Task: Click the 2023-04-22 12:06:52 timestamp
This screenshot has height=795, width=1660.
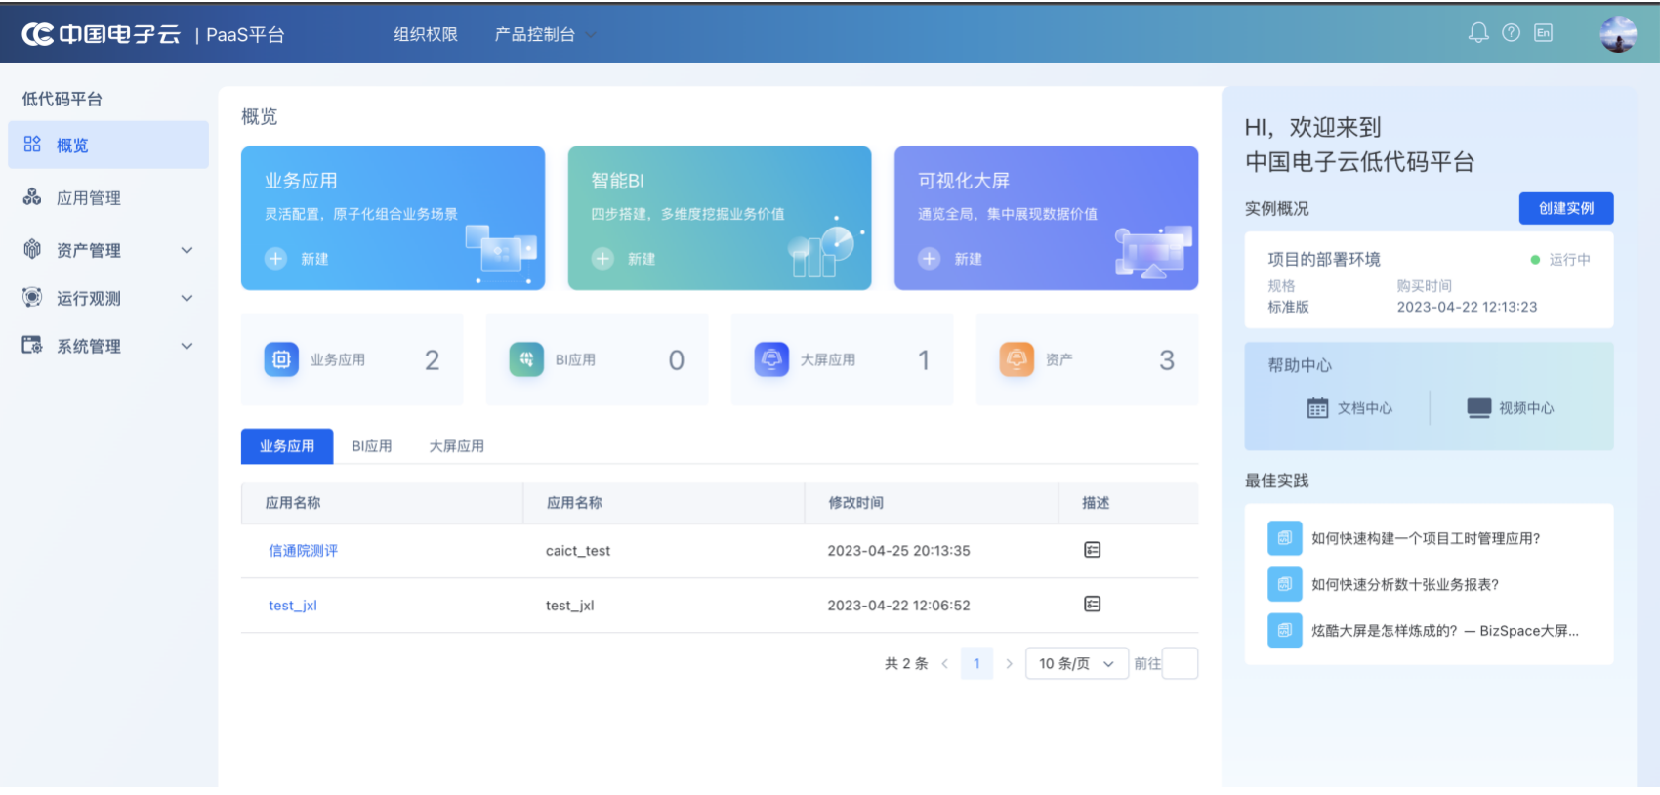Action: coord(899,606)
